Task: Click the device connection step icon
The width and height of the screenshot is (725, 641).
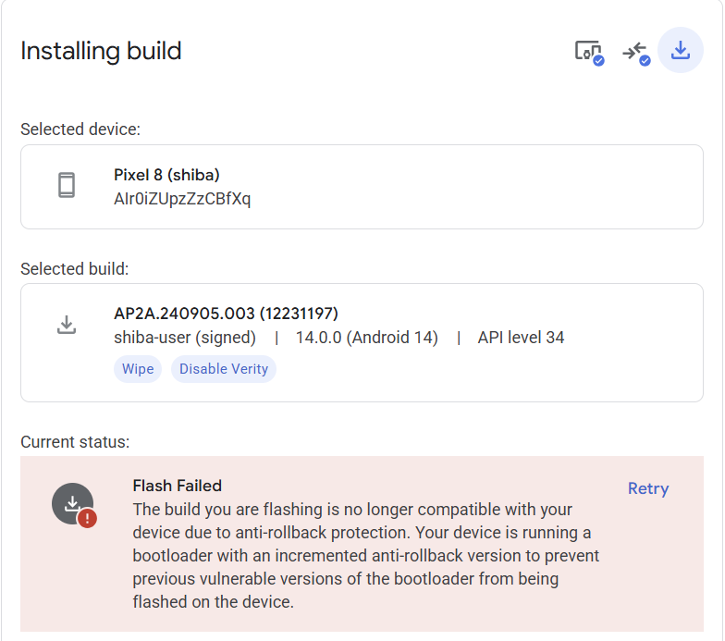Action: pos(588,52)
